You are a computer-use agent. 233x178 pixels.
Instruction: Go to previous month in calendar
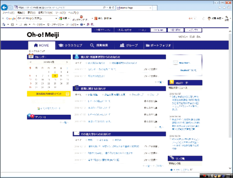tap(31, 62)
